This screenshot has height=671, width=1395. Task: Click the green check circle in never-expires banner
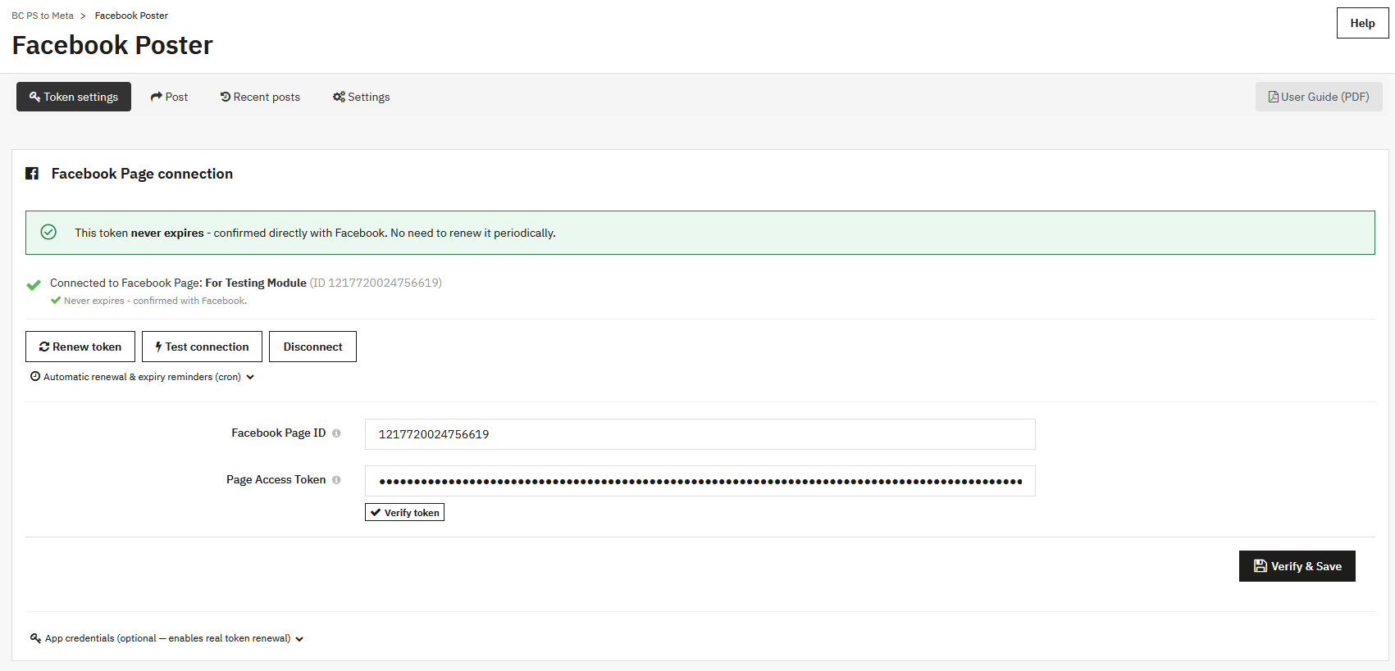click(48, 233)
